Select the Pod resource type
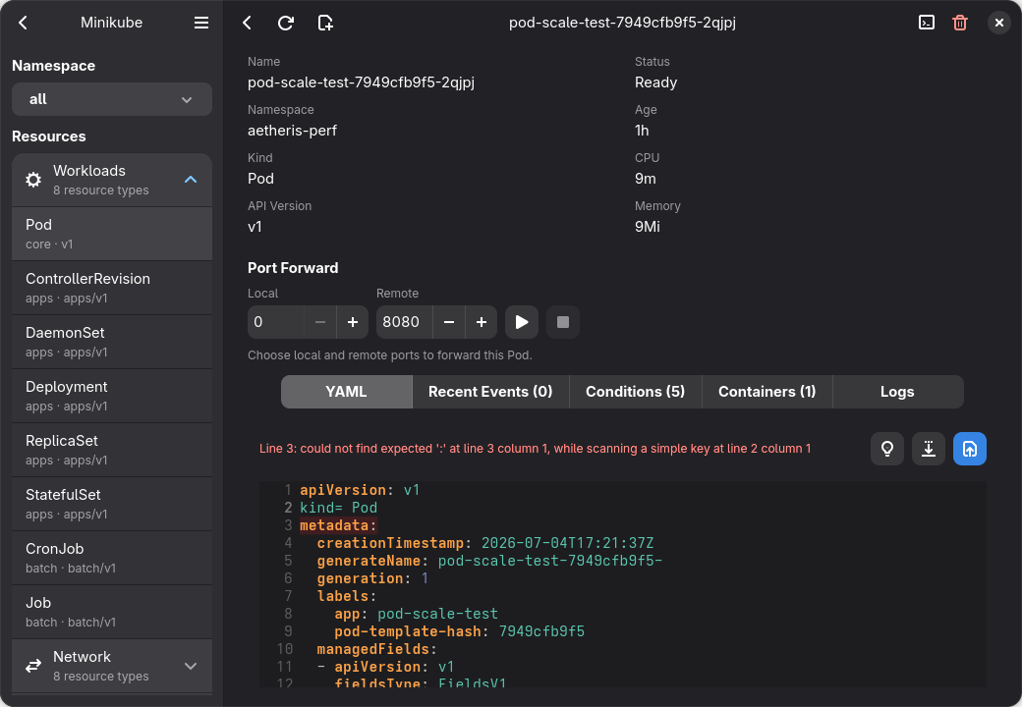This screenshot has width=1022, height=707. (112, 234)
